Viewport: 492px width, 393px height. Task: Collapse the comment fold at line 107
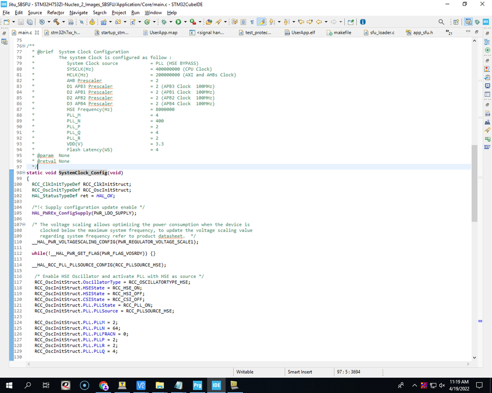coord(24,224)
